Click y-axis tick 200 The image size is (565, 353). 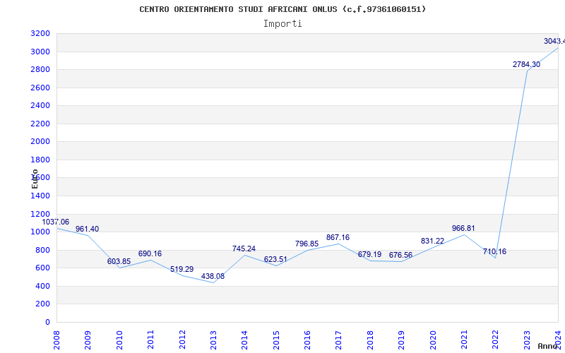pos(42,304)
